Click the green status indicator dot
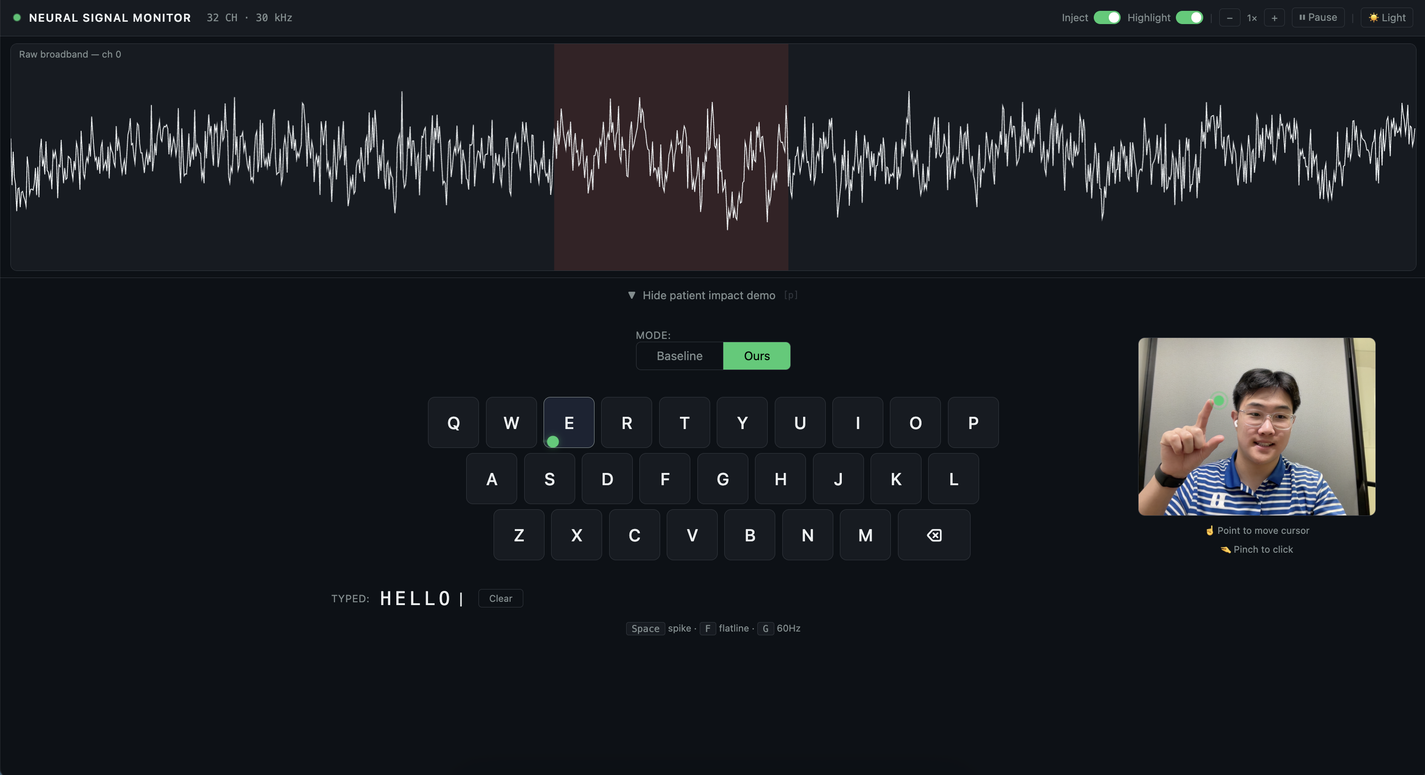This screenshot has height=775, width=1425. point(17,18)
